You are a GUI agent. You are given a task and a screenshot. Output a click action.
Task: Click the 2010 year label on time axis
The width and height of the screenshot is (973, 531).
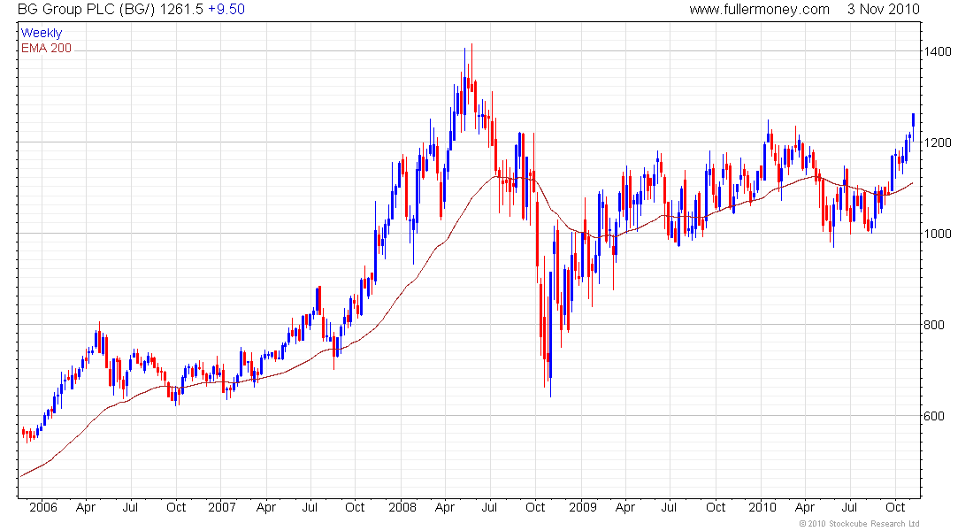click(762, 507)
